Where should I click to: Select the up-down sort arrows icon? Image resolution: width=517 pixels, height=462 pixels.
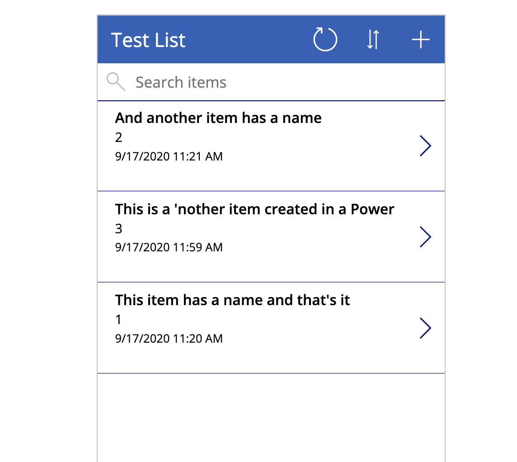pyautogui.click(x=372, y=39)
